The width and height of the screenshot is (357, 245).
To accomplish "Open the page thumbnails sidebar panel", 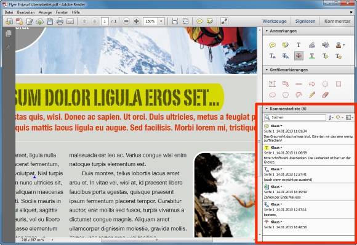I will tap(9, 33).
